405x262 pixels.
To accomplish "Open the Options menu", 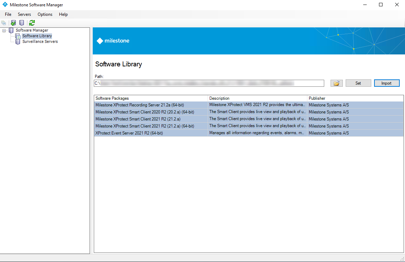I will click(x=45, y=14).
